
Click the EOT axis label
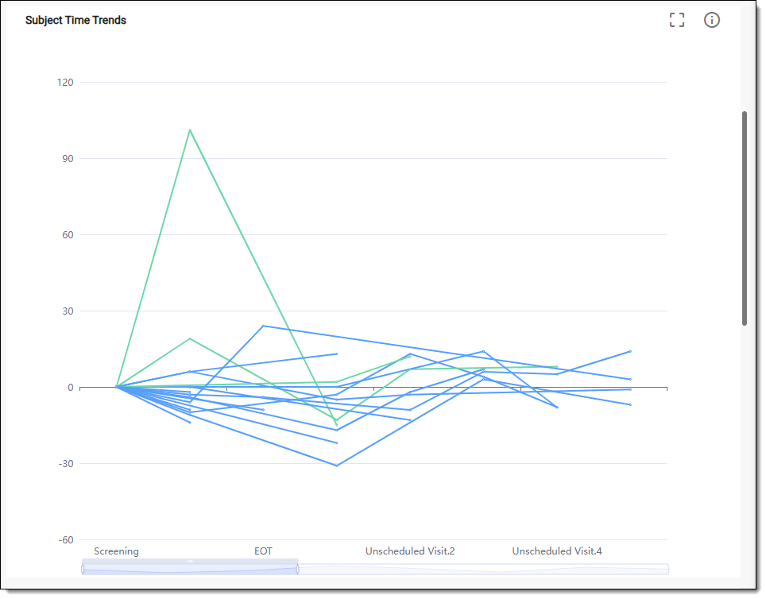(263, 551)
